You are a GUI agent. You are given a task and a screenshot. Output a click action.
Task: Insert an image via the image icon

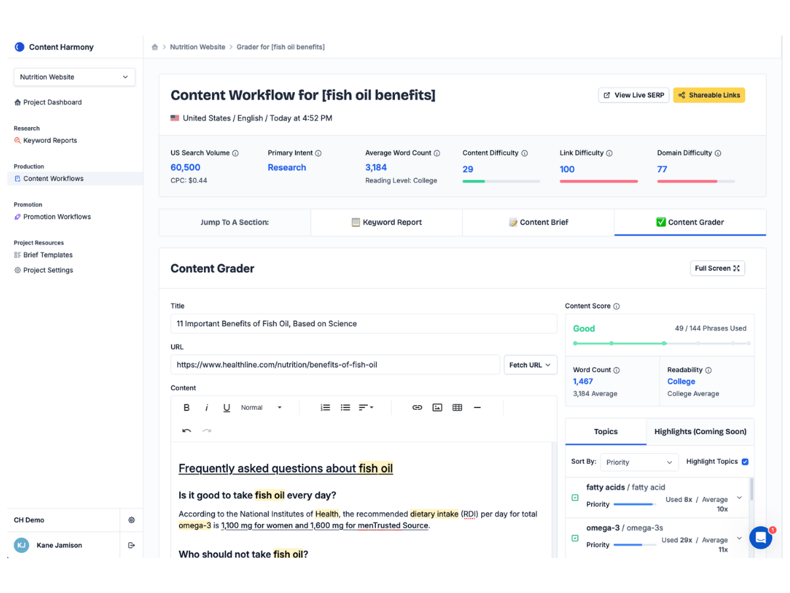(437, 407)
